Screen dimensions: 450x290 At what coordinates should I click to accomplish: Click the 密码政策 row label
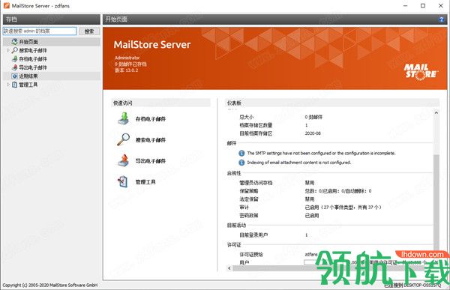pos(249,215)
